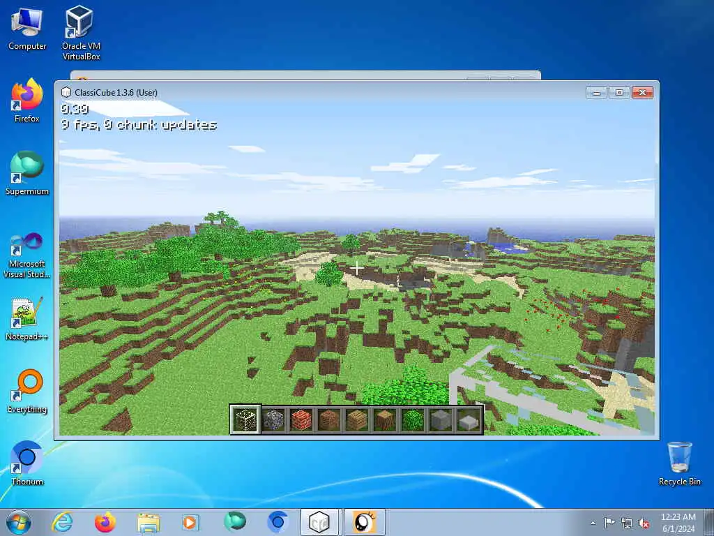Click the "9 fps, 0 chunk updates" status text
Image resolution: width=714 pixels, height=536 pixels.
click(x=139, y=125)
